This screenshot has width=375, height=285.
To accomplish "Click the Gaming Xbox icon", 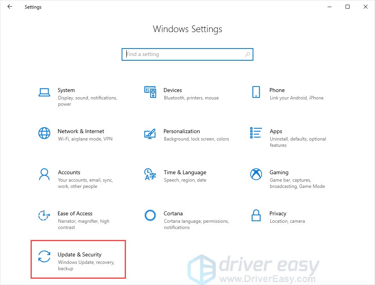I will (x=256, y=174).
